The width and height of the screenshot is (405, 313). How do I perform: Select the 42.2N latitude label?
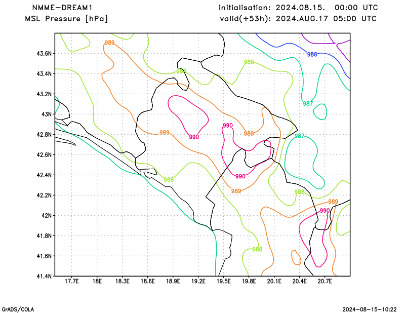(44, 195)
